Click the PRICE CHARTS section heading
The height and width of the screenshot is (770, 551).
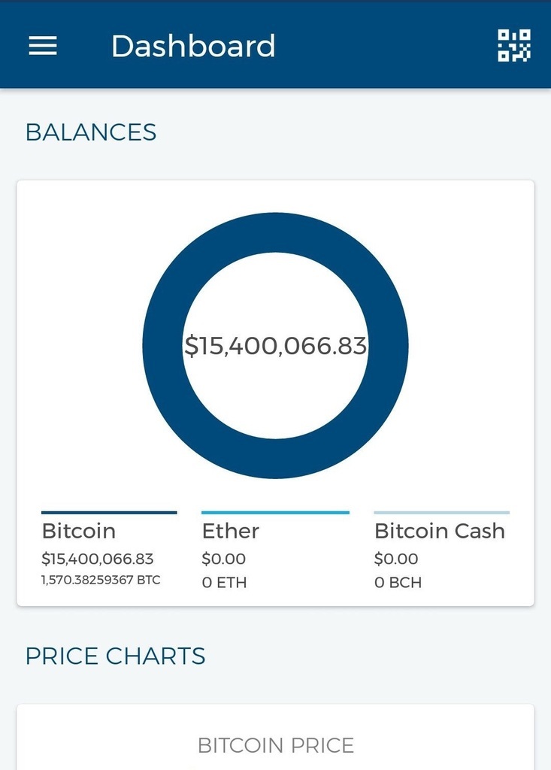tap(115, 656)
